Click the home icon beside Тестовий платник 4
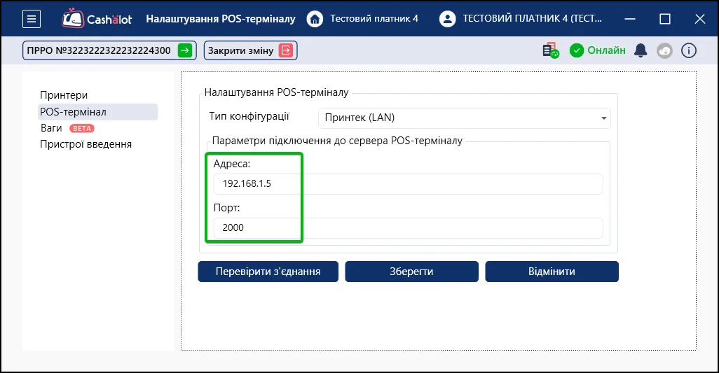719x373 pixels. point(315,19)
